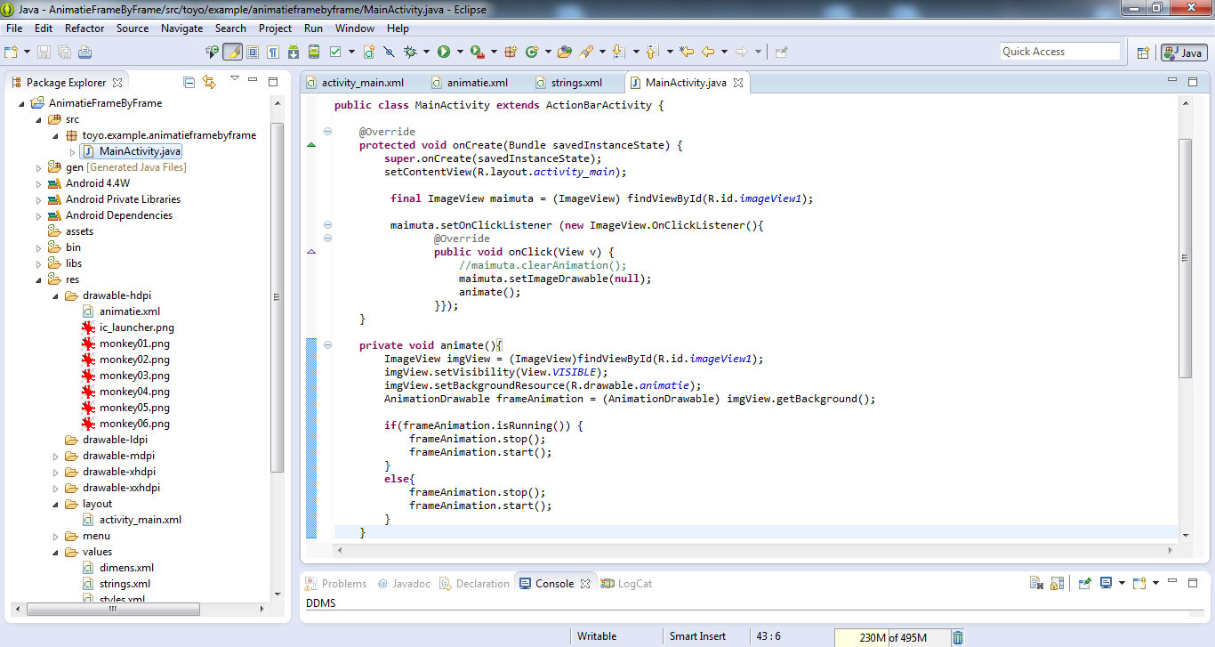Open a New wizard from the toolbar
The width and height of the screenshot is (1215, 647).
point(10,51)
